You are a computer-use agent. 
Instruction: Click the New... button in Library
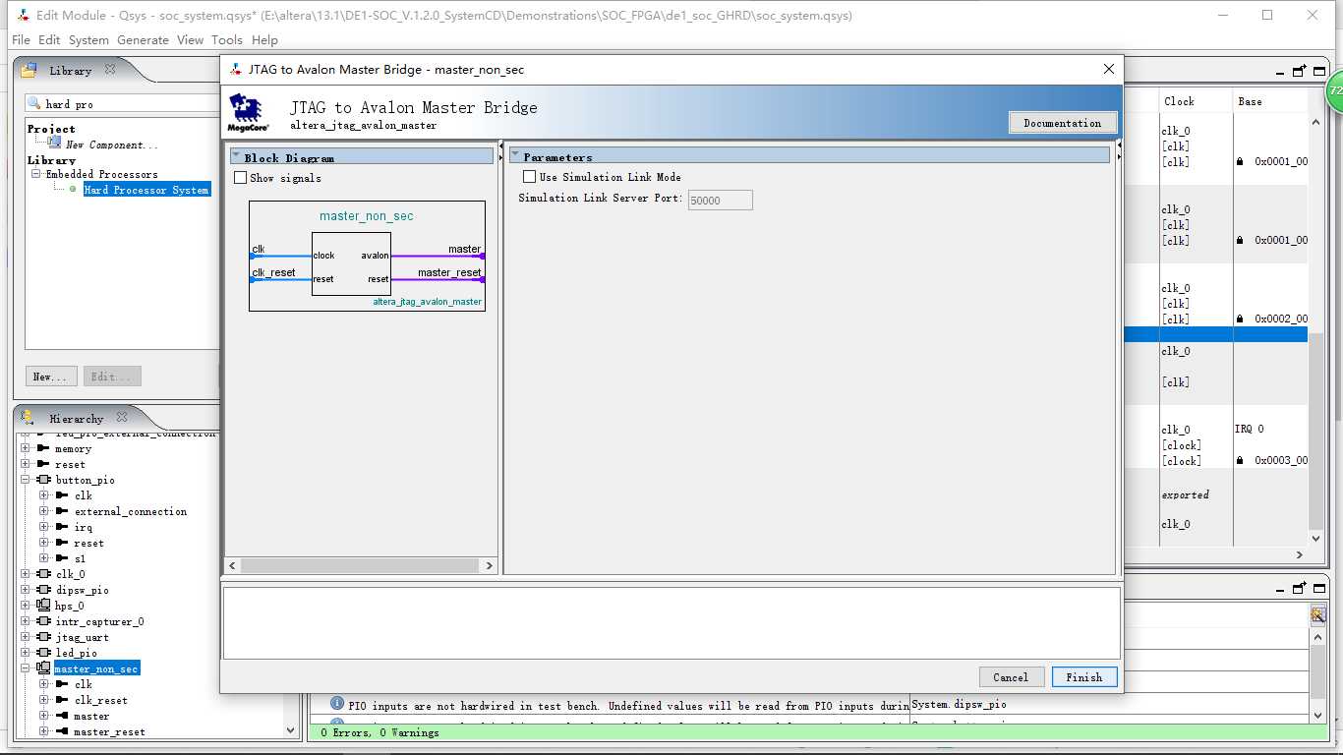pyautogui.click(x=50, y=377)
